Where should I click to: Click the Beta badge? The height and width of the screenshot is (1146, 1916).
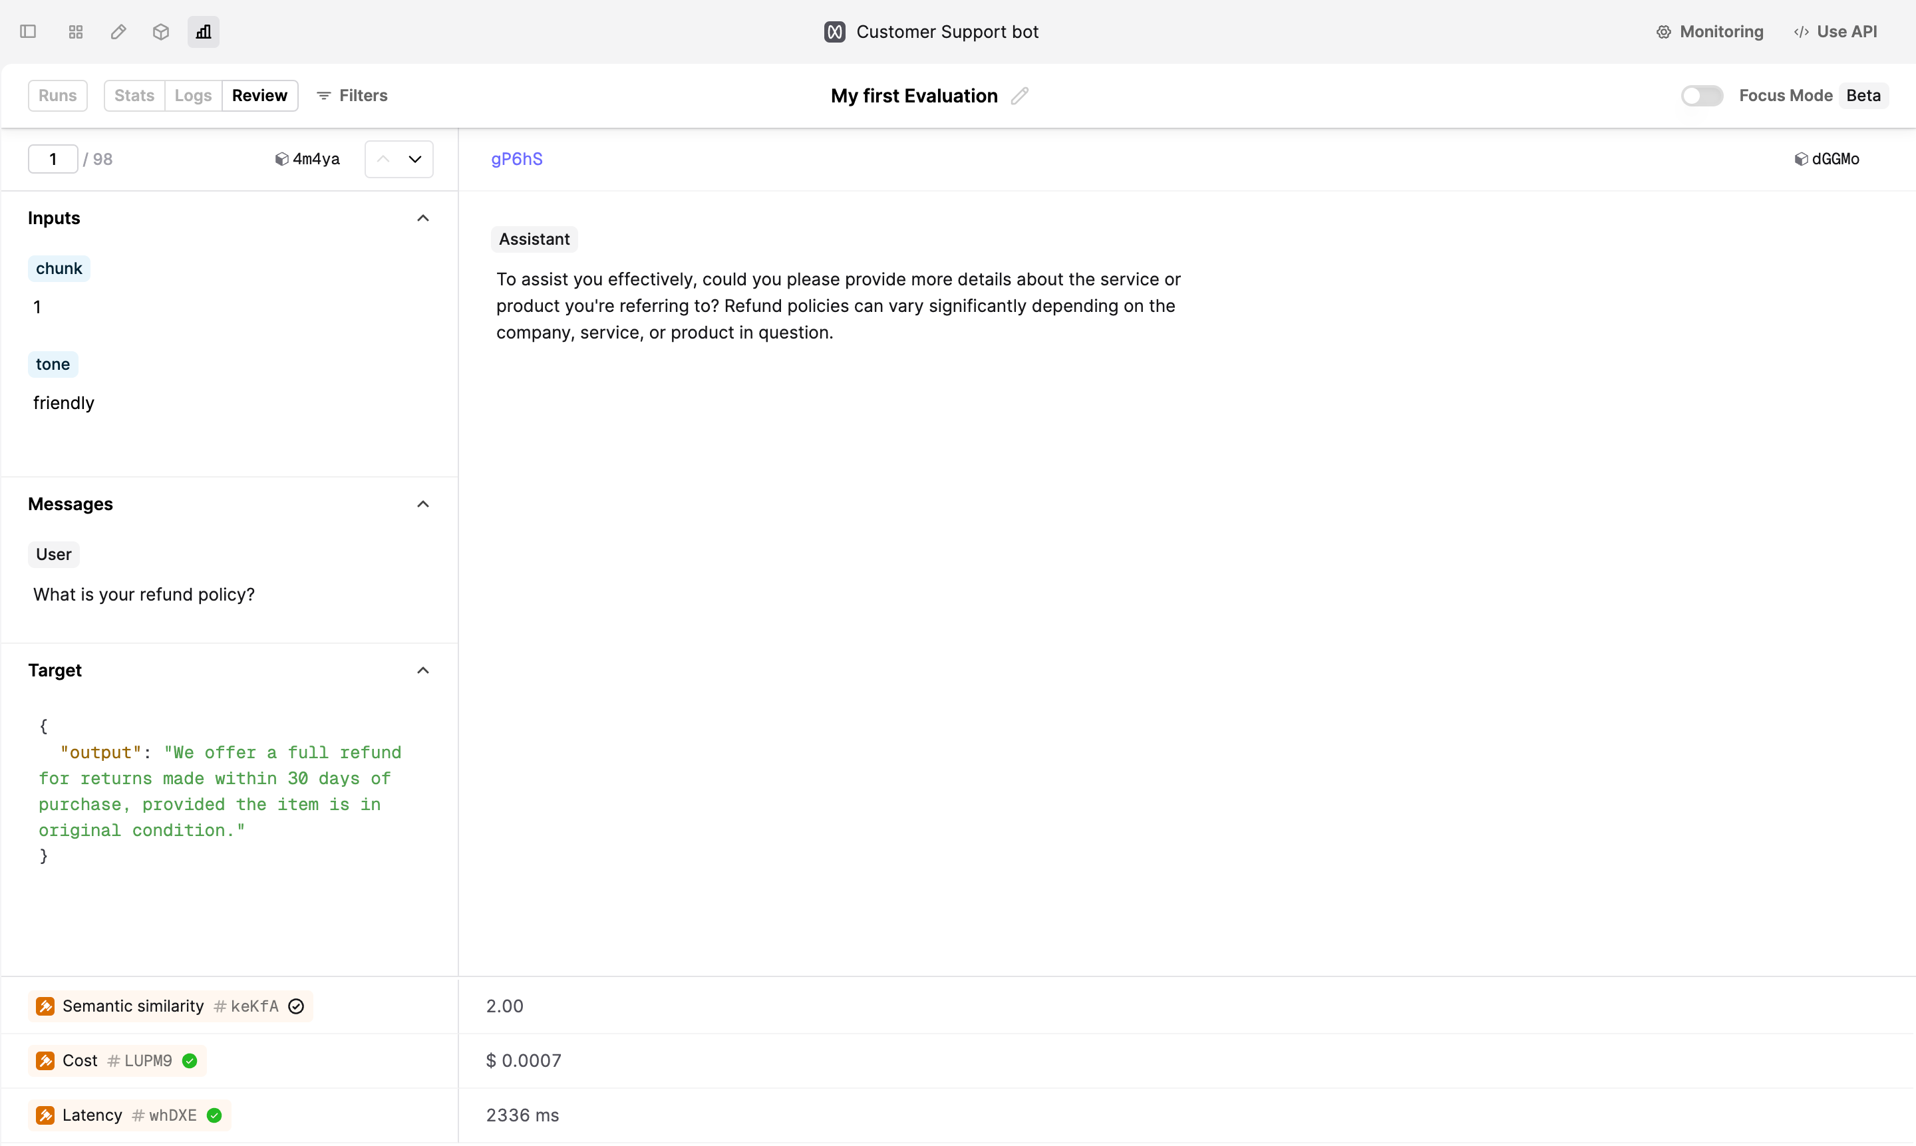point(1863,96)
